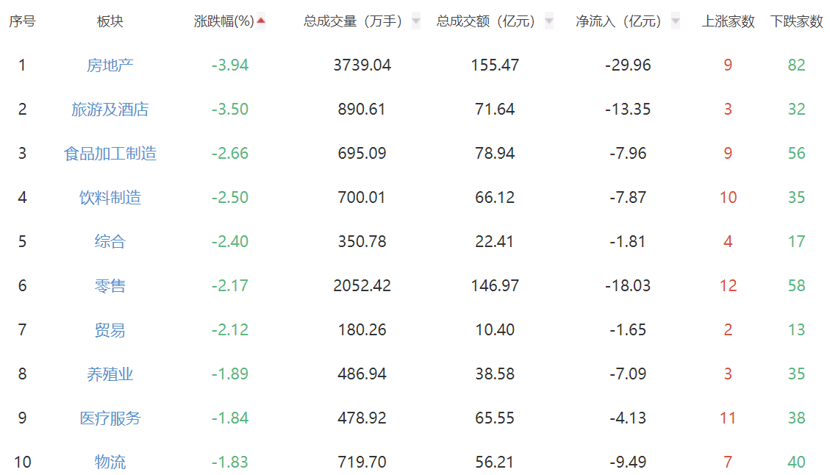Screen dimensions: 830x475
Task: Open the 零售 sector link
Action: tap(110, 286)
